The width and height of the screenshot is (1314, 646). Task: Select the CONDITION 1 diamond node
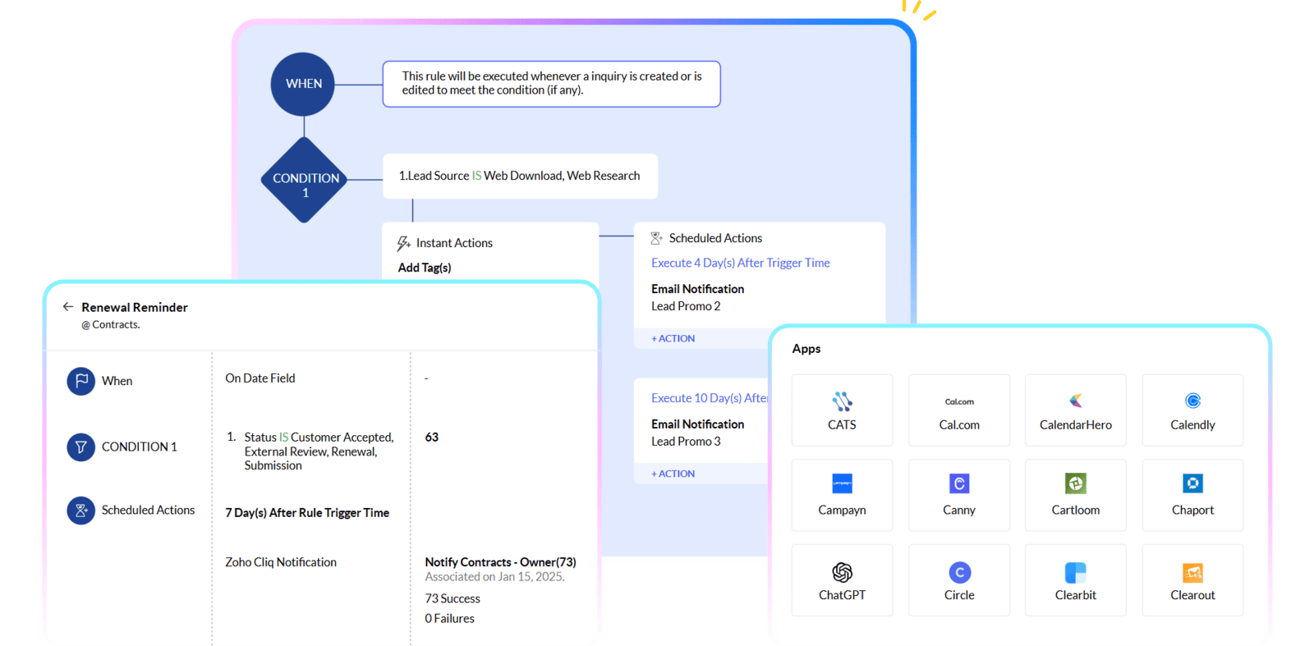305,181
